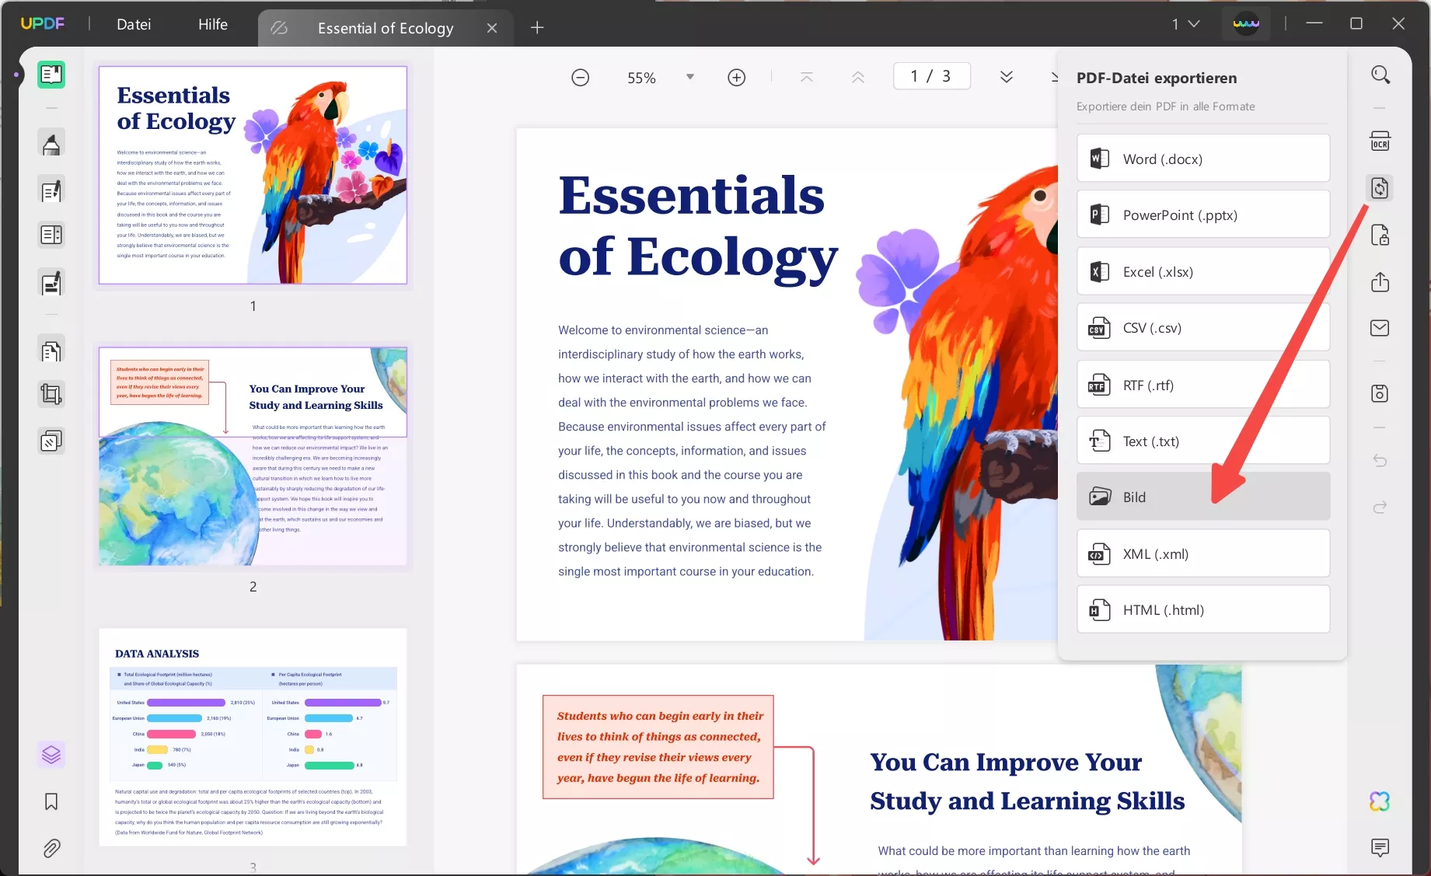Open the Datei menu
Image resolution: width=1431 pixels, height=876 pixels.
133,24
